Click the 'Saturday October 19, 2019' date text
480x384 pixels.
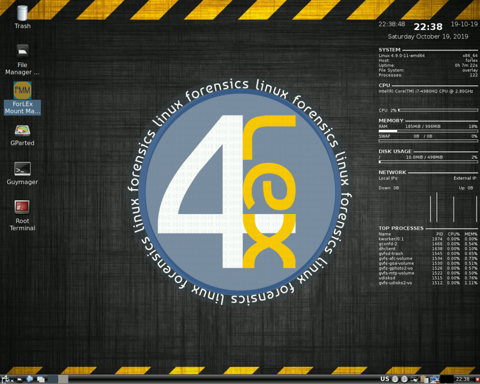(x=428, y=37)
